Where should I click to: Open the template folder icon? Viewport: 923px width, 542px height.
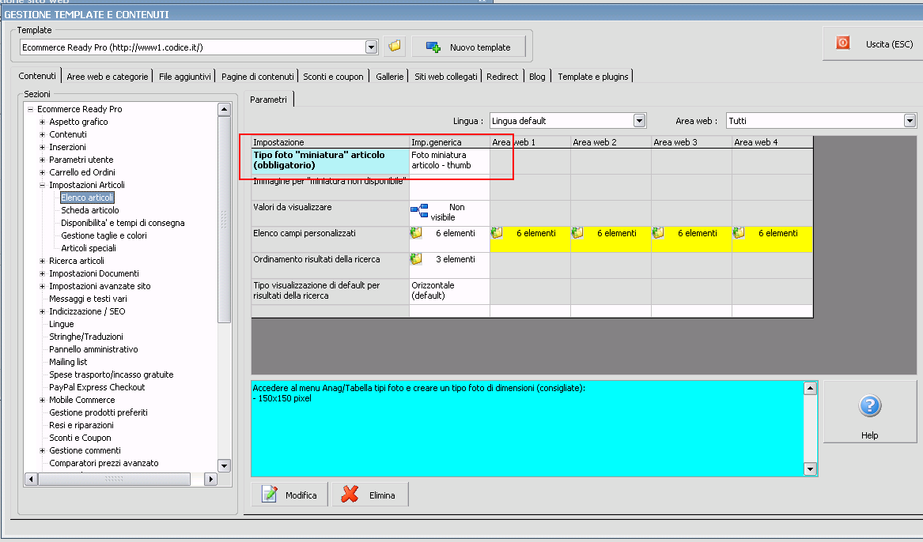pyautogui.click(x=395, y=47)
